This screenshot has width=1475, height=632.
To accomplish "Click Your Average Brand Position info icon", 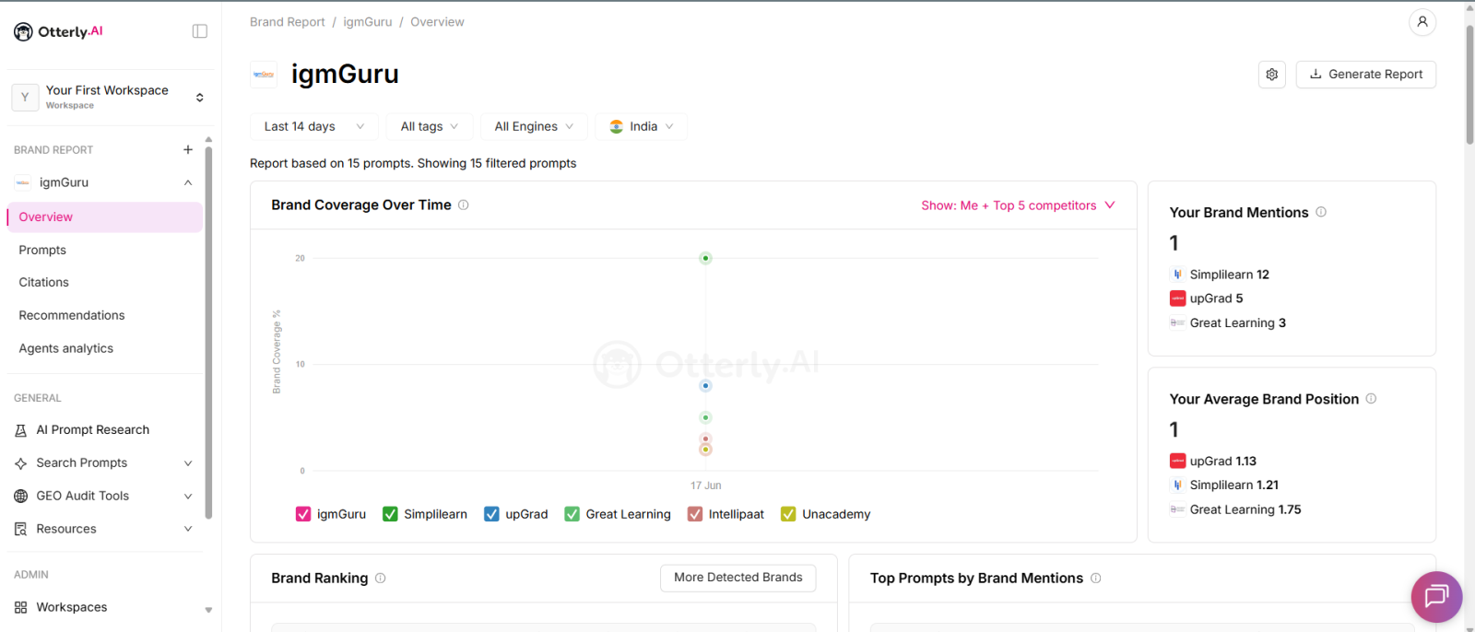I will point(1371,399).
